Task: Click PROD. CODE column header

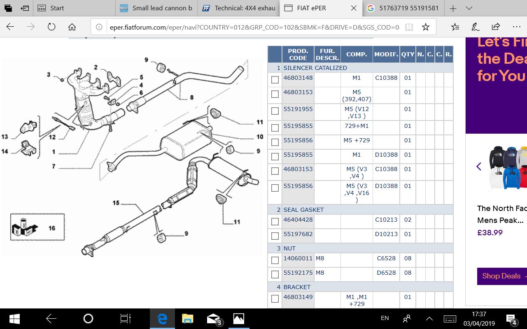Action: tap(298, 54)
